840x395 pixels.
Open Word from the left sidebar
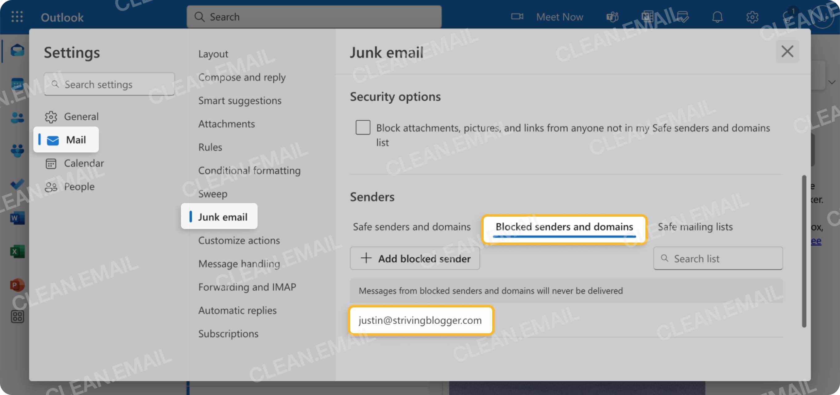click(x=17, y=218)
